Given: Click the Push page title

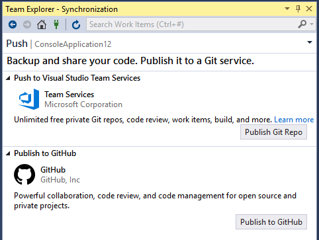Looking at the screenshot, I should pyautogui.click(x=17, y=44).
